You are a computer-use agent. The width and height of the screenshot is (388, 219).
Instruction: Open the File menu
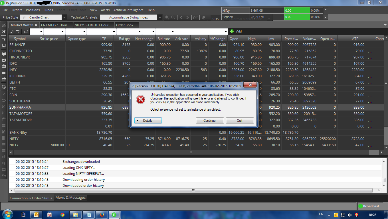point(5,10)
